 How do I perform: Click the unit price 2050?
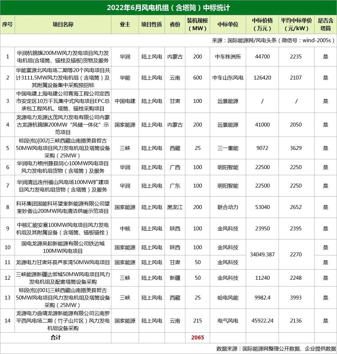[296, 125]
